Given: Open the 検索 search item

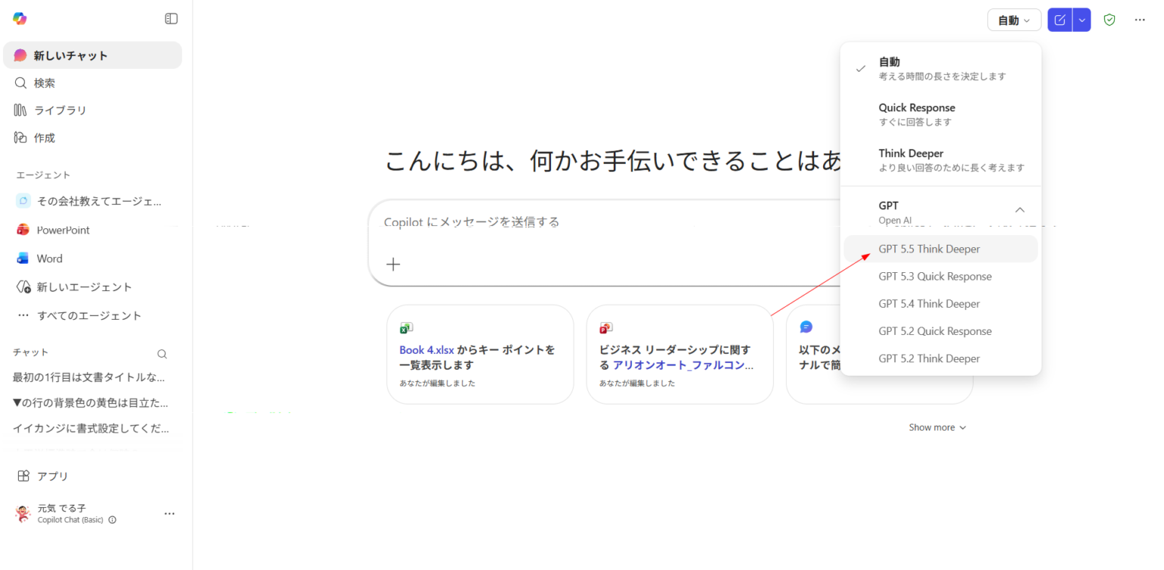Looking at the screenshot, I should 92,83.
